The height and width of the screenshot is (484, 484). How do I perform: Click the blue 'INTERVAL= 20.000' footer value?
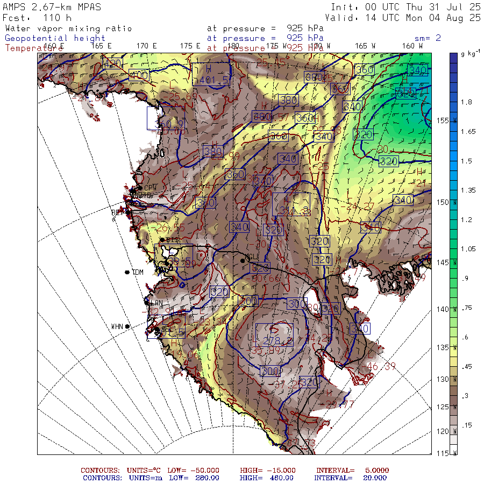(x=350, y=478)
